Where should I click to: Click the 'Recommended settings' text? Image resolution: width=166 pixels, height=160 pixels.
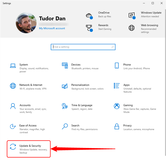[149, 31]
